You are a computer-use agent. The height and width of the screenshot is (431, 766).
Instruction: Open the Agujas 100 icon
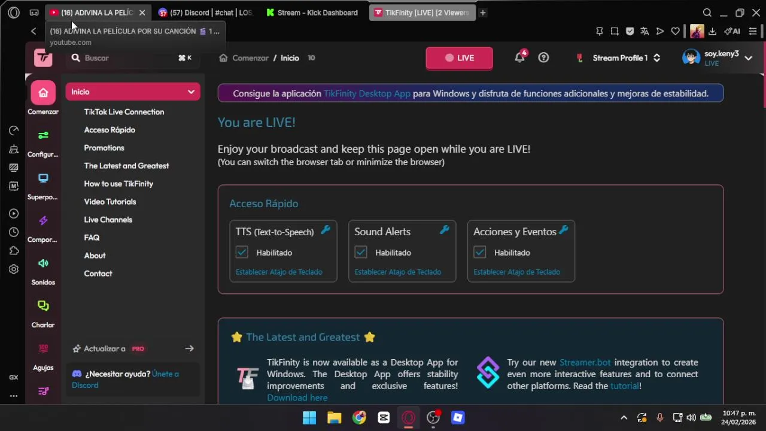[43, 348]
